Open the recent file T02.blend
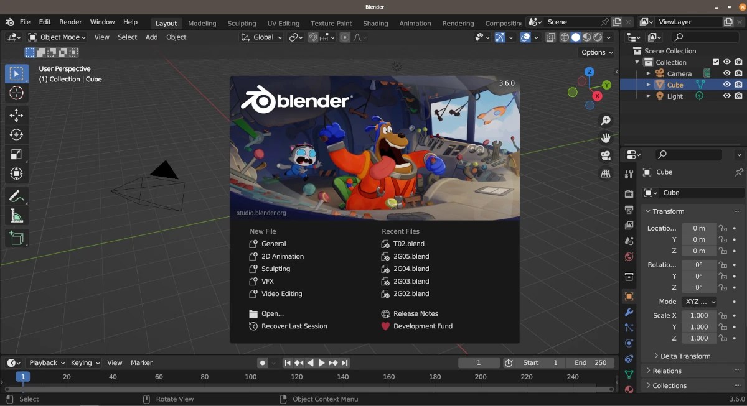Image resolution: width=747 pixels, height=406 pixels. [409, 244]
